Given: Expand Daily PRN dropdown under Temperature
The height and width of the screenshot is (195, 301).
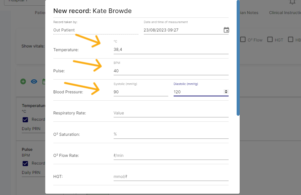Looking at the screenshot, I should coord(33,129).
